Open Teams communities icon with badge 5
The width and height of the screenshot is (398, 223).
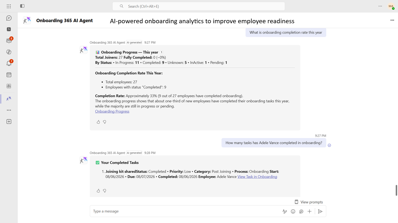pos(9,41)
